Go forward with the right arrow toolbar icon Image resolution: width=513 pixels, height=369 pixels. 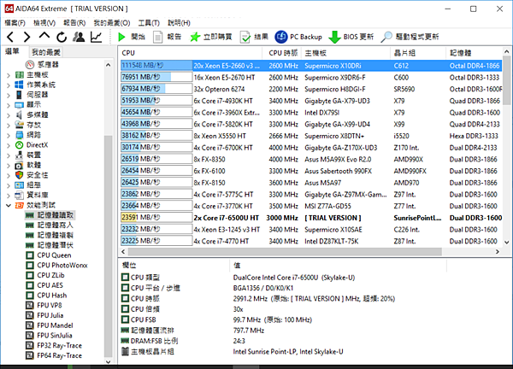(x=27, y=37)
